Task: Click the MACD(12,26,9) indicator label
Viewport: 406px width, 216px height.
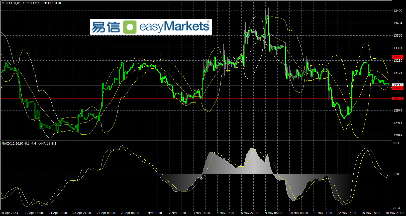Action: (12, 144)
